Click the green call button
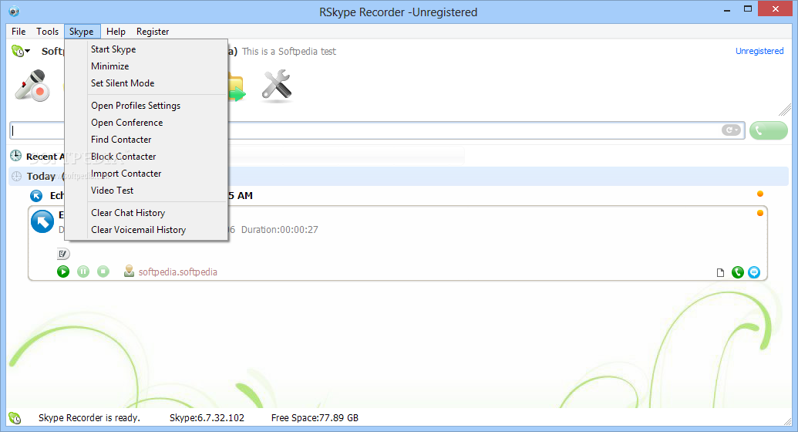 tap(769, 130)
